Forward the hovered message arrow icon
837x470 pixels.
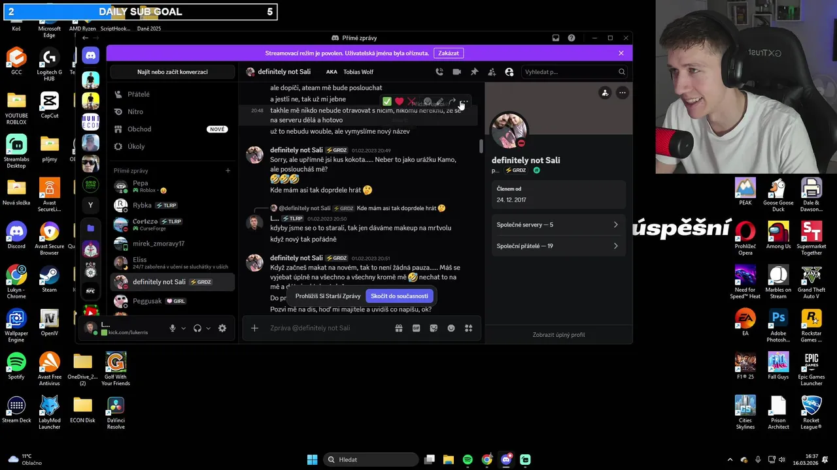[452, 102]
